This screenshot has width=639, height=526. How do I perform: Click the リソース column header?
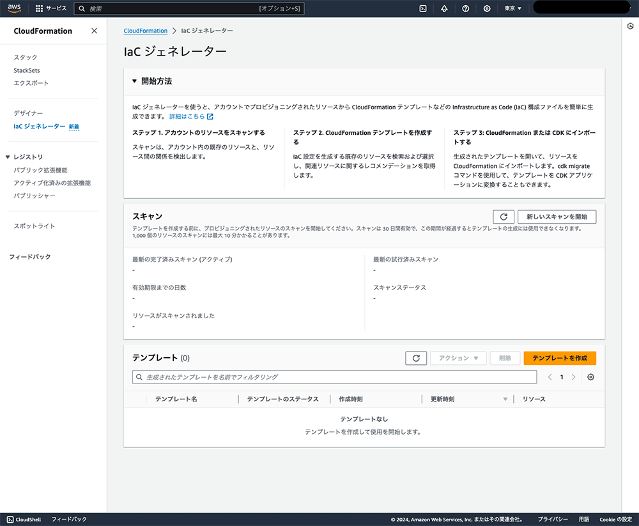coord(534,399)
